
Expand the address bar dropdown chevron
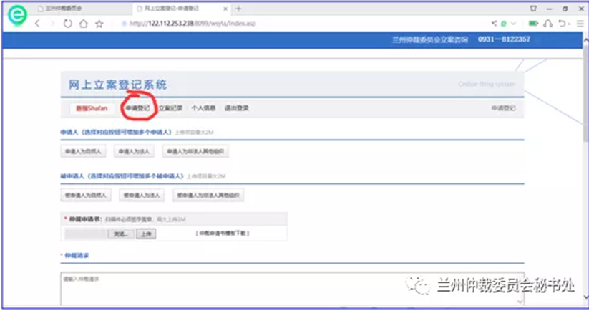514,24
